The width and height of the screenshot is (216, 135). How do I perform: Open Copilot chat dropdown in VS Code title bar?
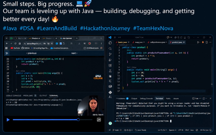171,37
